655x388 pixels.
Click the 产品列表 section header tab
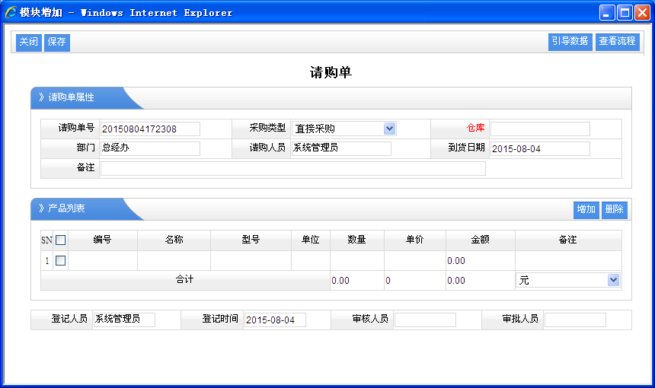[69, 208]
